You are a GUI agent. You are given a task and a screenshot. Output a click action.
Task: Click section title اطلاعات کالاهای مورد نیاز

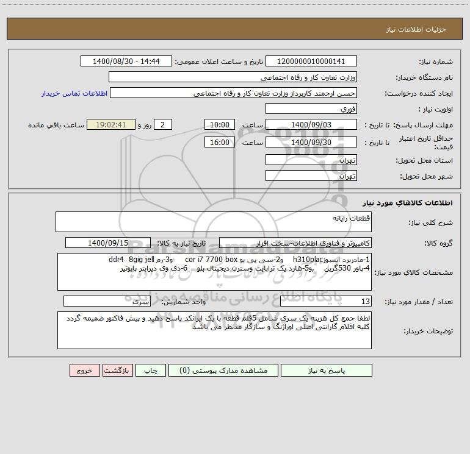tap(408, 203)
